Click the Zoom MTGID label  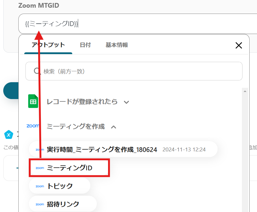coord(39,5)
